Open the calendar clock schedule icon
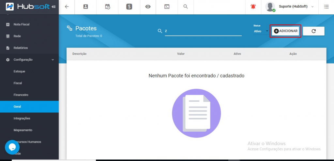Screen dimensions: 334x161 click(107, 7)
